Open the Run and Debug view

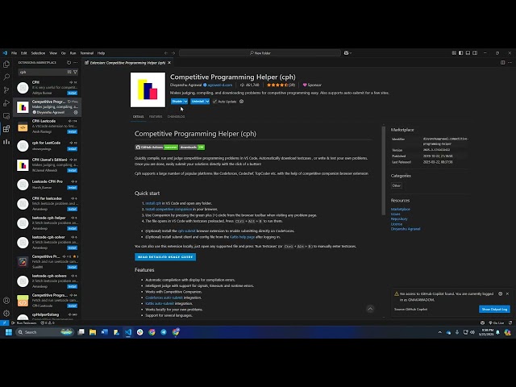click(x=6, y=103)
